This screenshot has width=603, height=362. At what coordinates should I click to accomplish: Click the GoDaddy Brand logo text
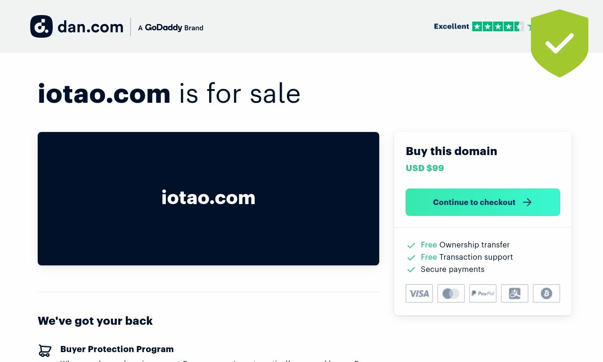tap(171, 27)
